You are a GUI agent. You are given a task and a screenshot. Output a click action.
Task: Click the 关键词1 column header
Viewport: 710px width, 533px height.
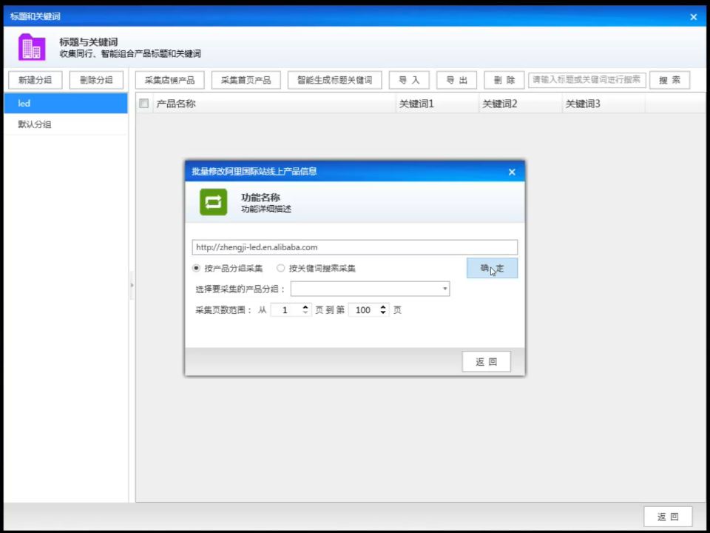437,104
